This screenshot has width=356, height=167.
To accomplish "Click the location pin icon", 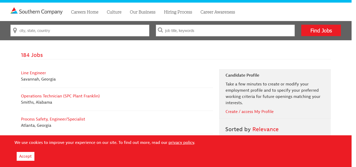I will pyautogui.click(x=15, y=30).
